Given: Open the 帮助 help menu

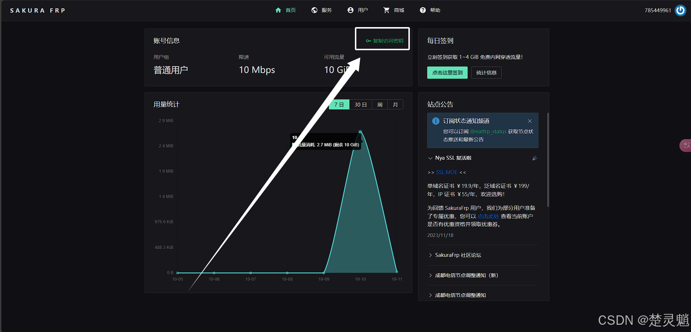Looking at the screenshot, I should [430, 10].
